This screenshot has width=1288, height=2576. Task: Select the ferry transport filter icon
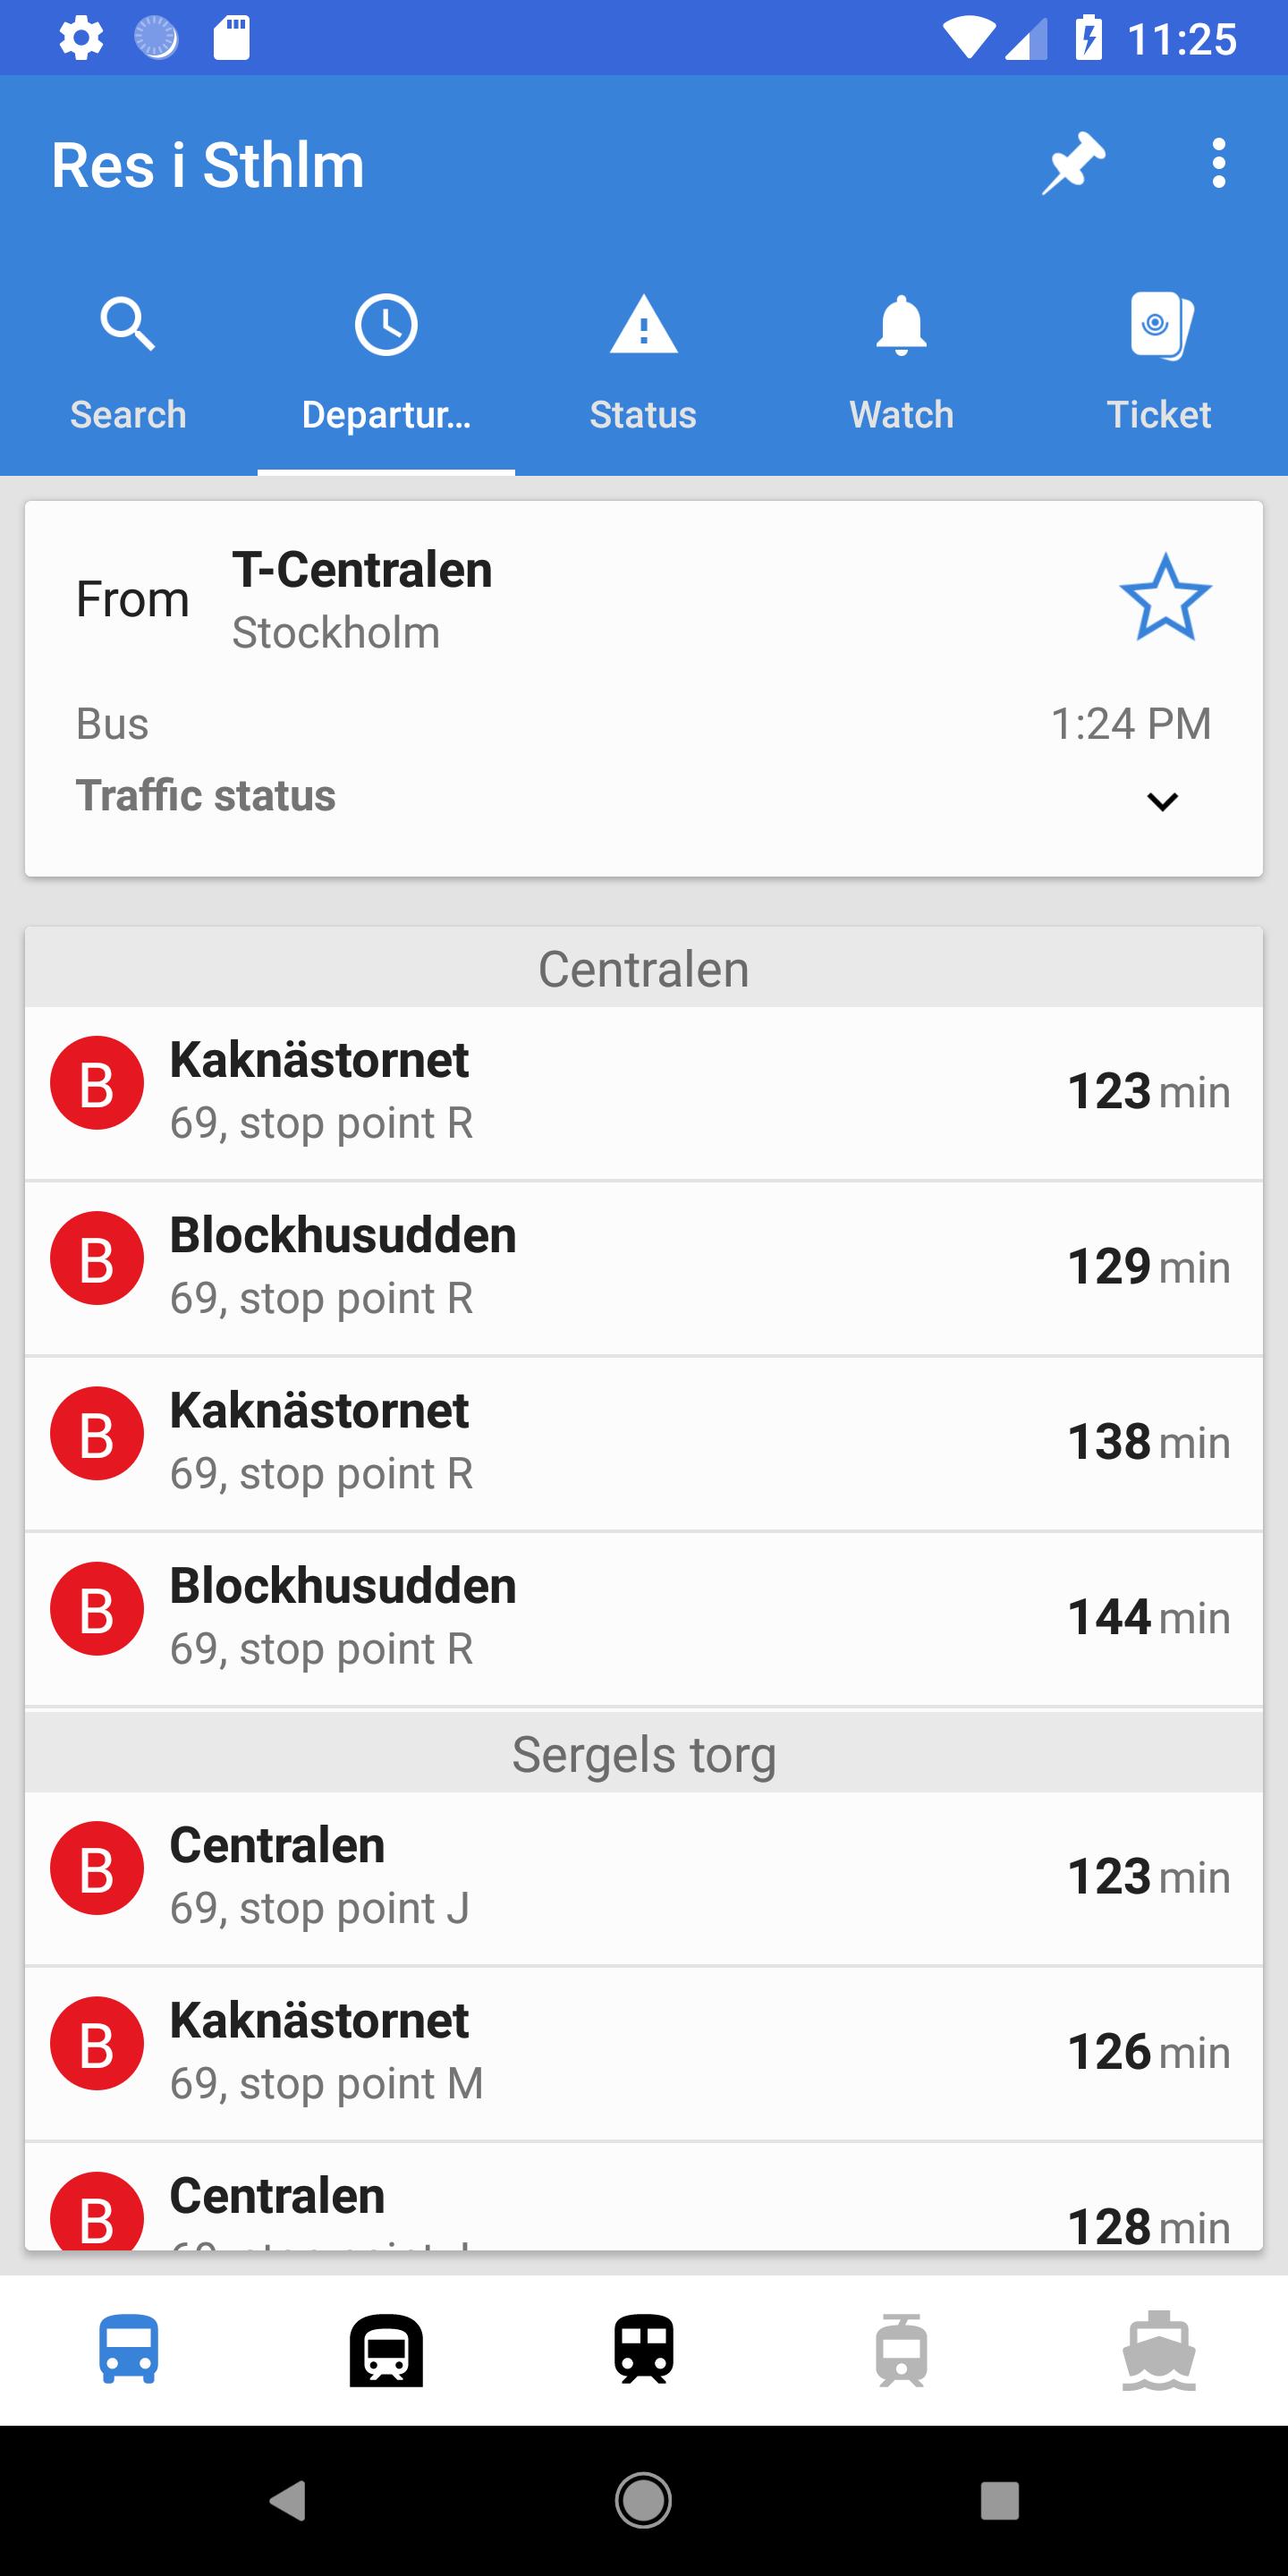coord(1158,2350)
